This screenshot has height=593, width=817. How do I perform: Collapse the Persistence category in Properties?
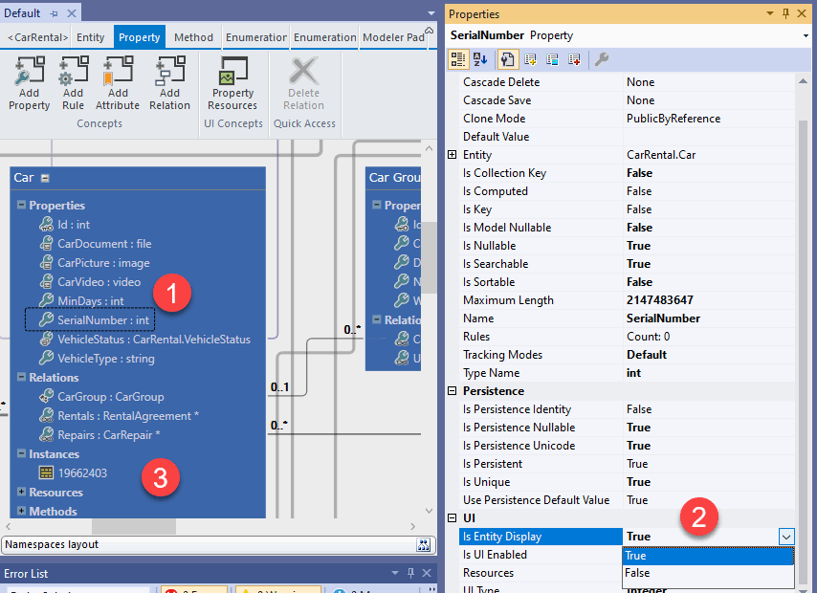coord(453,390)
